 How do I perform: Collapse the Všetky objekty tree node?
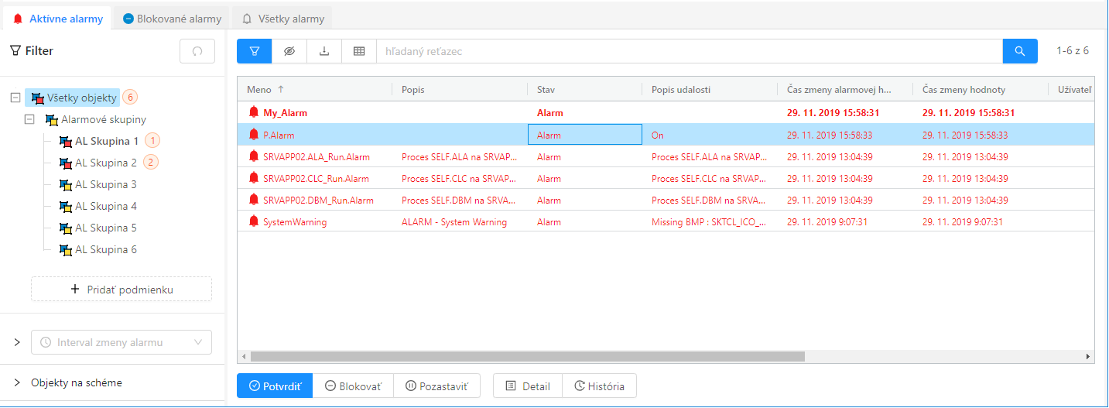[x=15, y=98]
